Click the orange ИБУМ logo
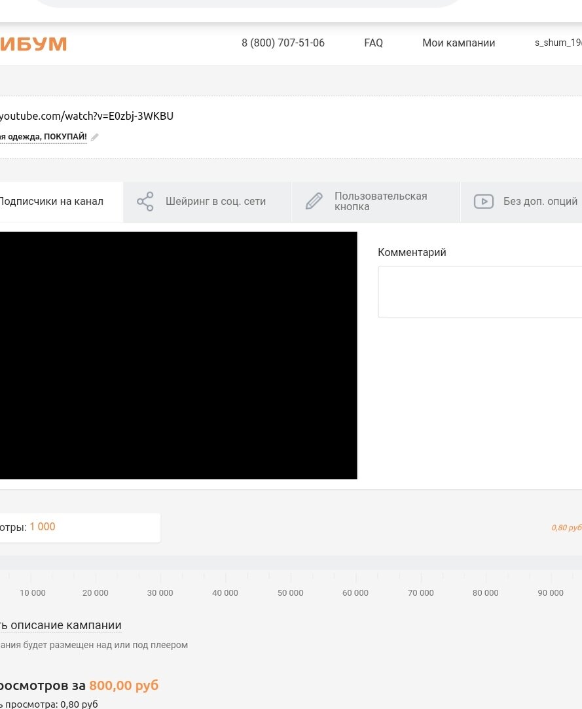The image size is (582, 709). [x=33, y=44]
